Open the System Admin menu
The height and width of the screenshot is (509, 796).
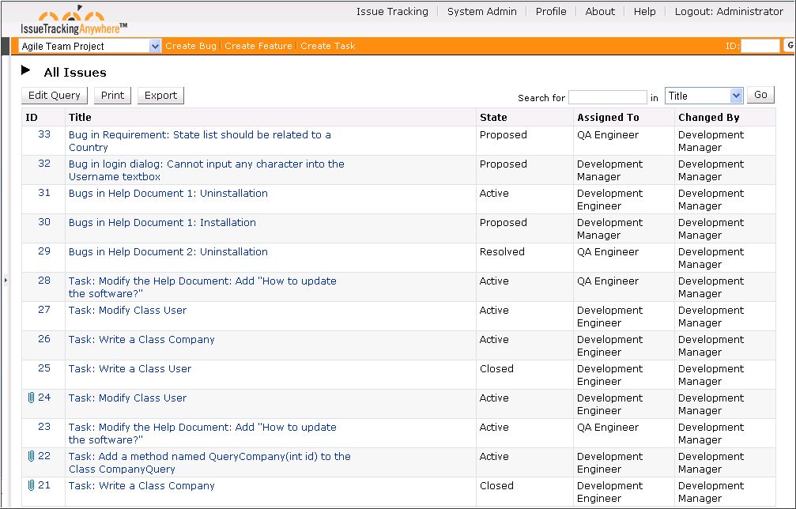[481, 12]
